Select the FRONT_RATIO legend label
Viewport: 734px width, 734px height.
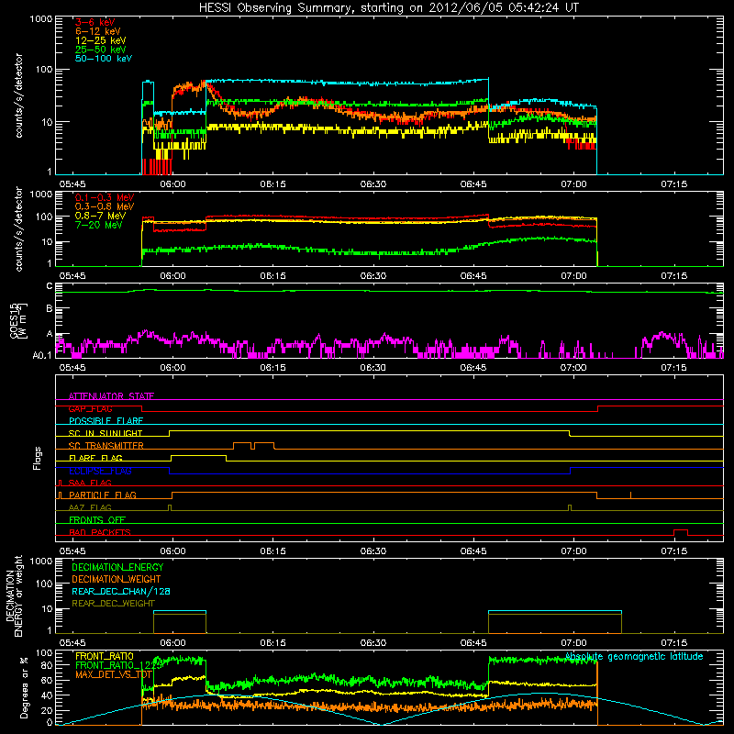click(105, 656)
